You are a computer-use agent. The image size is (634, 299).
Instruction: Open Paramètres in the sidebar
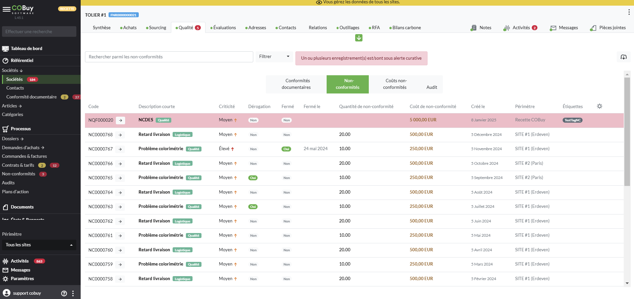[x=22, y=279]
